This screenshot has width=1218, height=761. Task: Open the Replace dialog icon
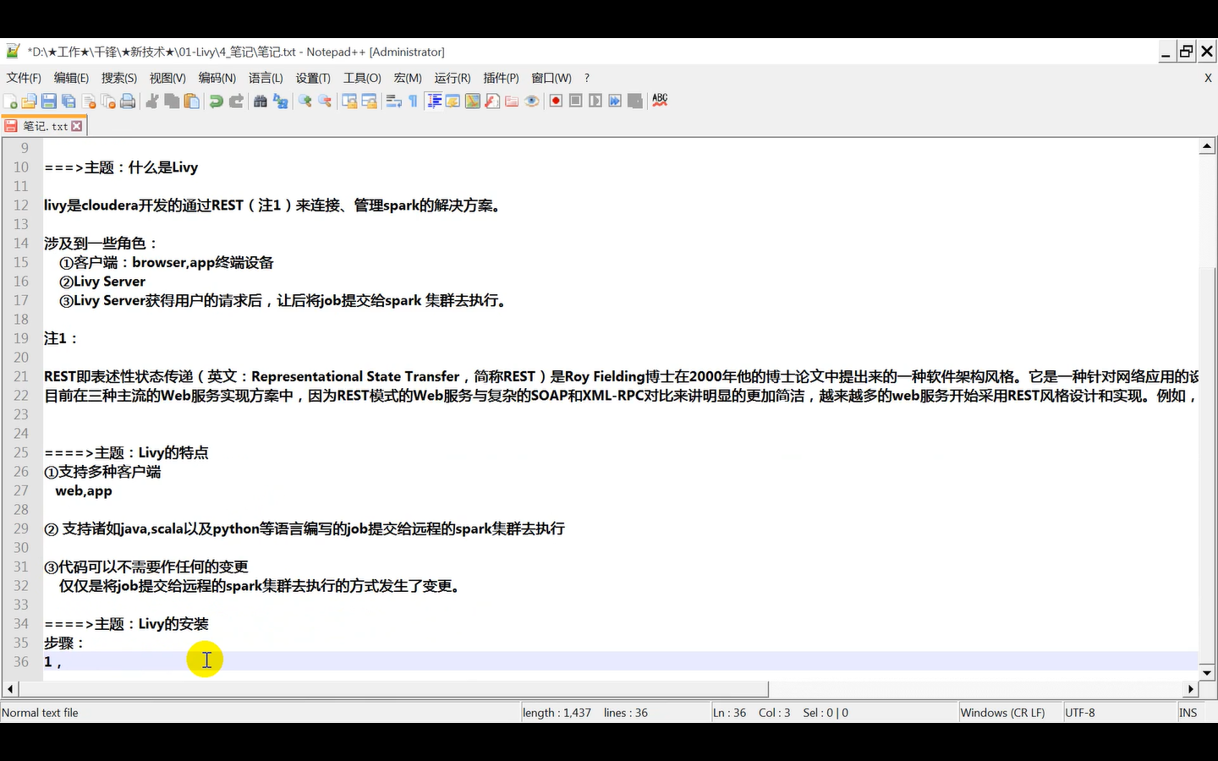[281, 101]
